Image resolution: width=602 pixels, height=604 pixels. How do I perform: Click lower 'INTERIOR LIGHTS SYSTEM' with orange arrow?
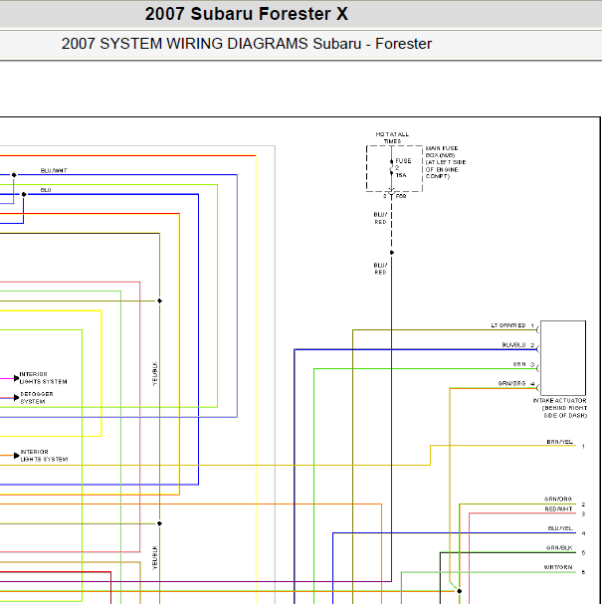(x=44, y=456)
